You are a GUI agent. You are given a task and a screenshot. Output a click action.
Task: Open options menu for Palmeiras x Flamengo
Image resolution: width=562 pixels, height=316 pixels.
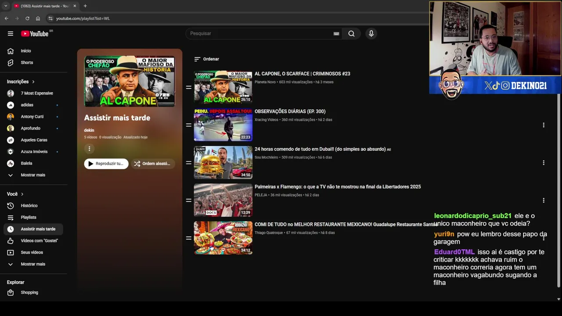[x=544, y=200]
